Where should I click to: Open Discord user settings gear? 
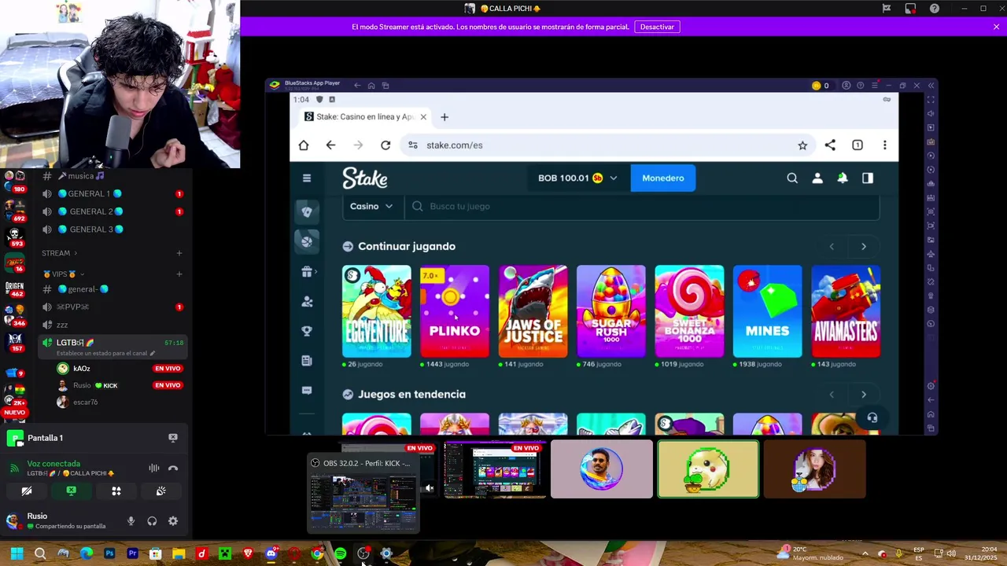pos(173,520)
